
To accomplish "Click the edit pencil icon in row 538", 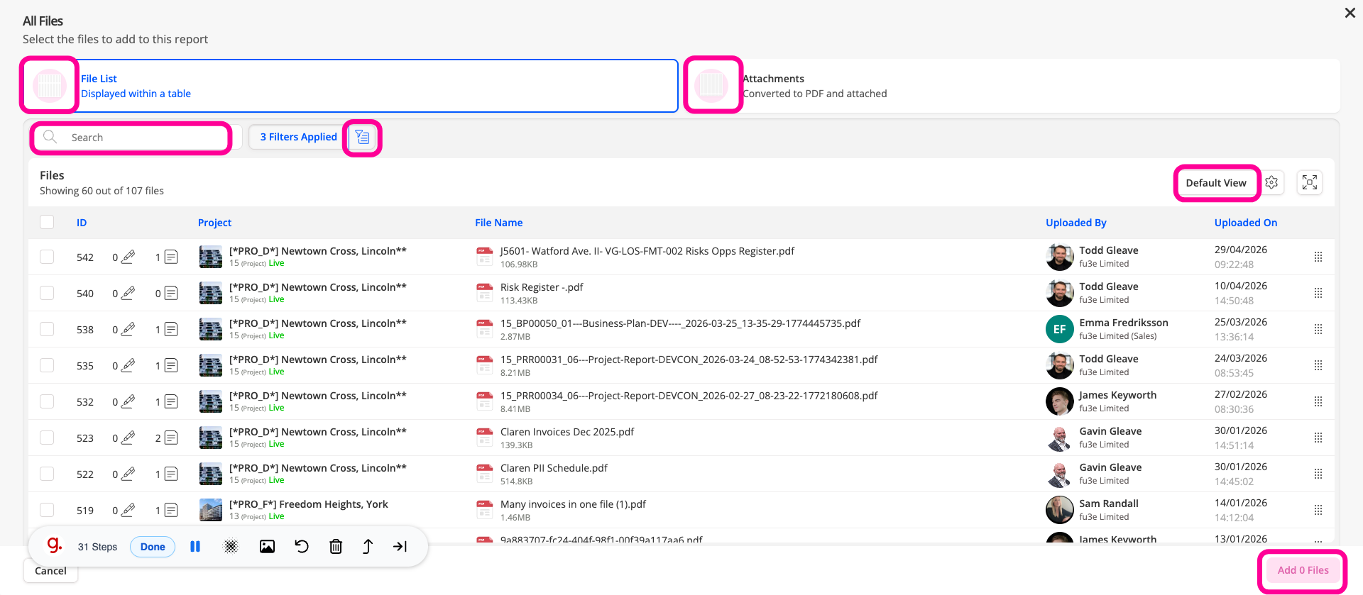I will tap(128, 329).
